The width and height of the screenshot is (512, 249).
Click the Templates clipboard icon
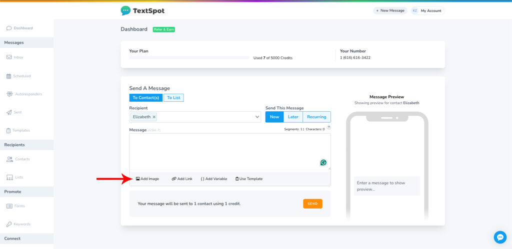click(8, 131)
